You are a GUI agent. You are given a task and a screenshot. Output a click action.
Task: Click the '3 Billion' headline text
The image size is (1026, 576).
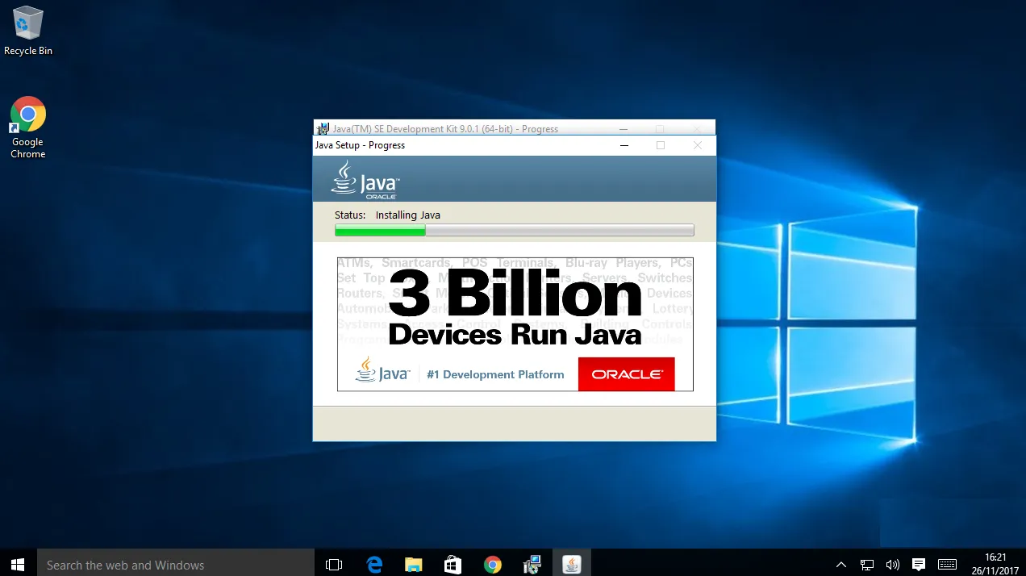click(x=515, y=294)
